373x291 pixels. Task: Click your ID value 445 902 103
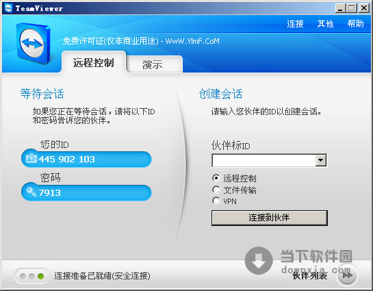point(67,159)
